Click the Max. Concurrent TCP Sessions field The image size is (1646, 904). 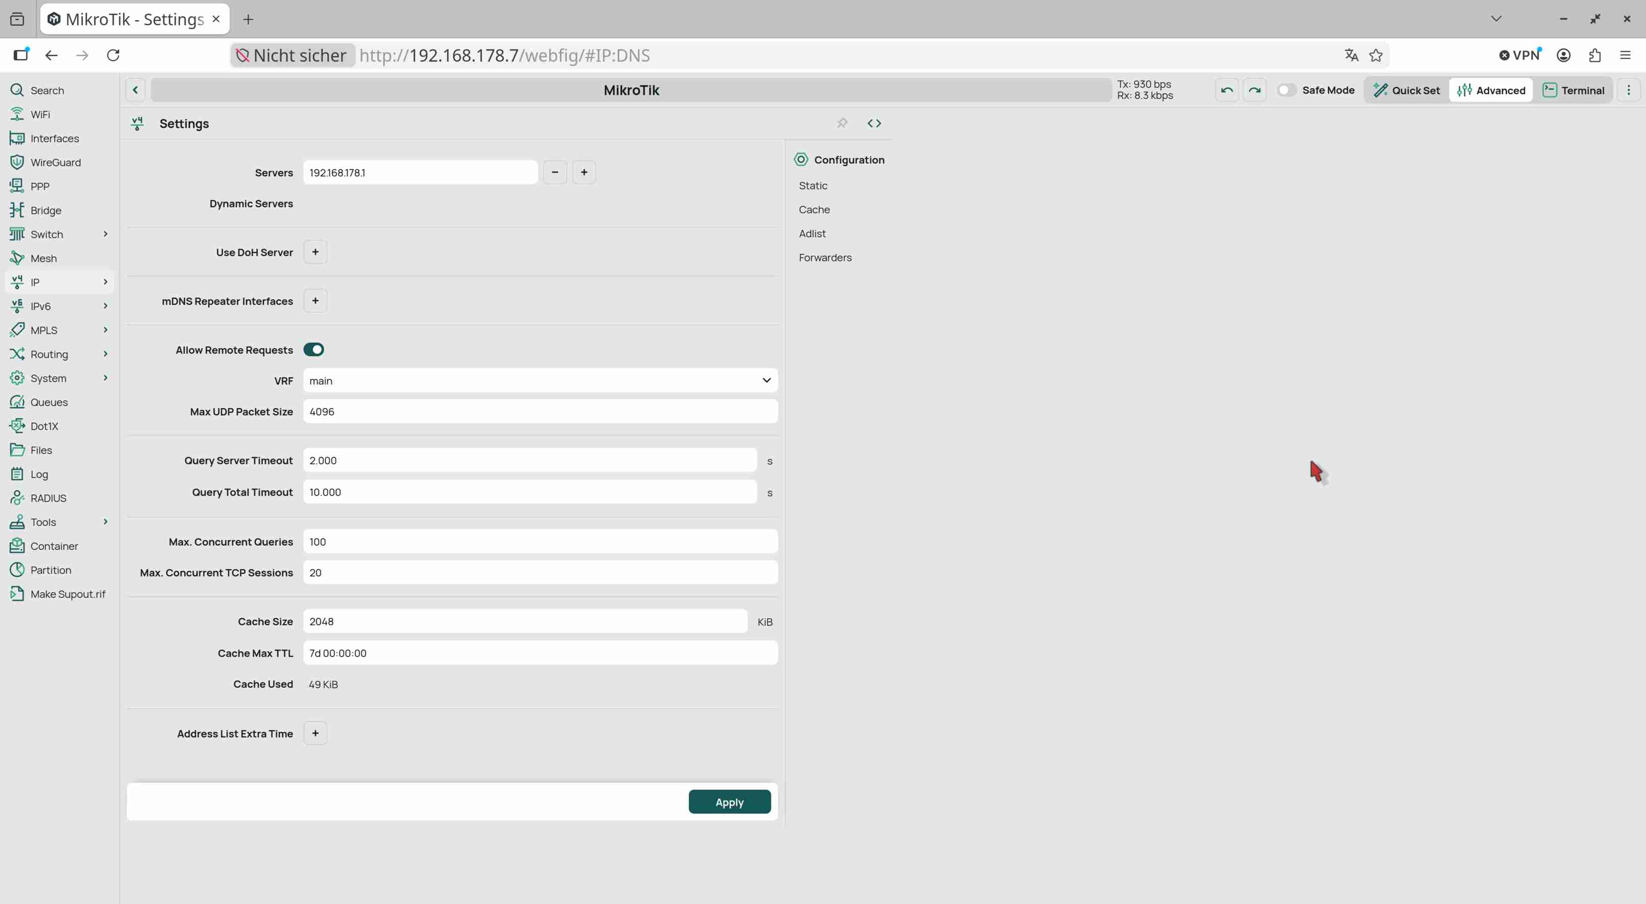pyautogui.click(x=540, y=572)
